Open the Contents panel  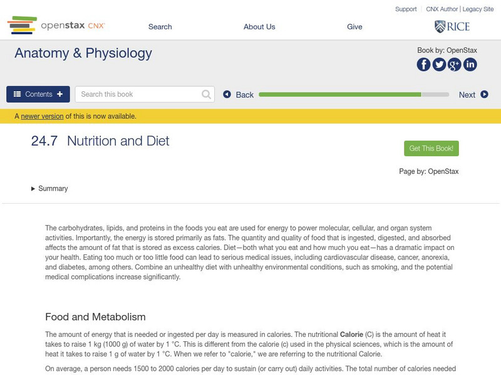[38, 94]
